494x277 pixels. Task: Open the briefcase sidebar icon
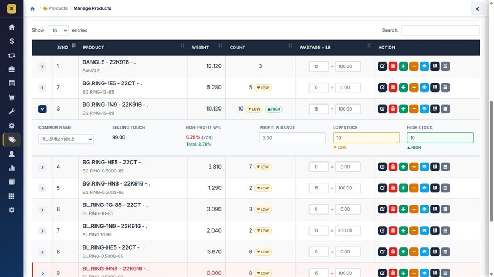(x=12, y=70)
